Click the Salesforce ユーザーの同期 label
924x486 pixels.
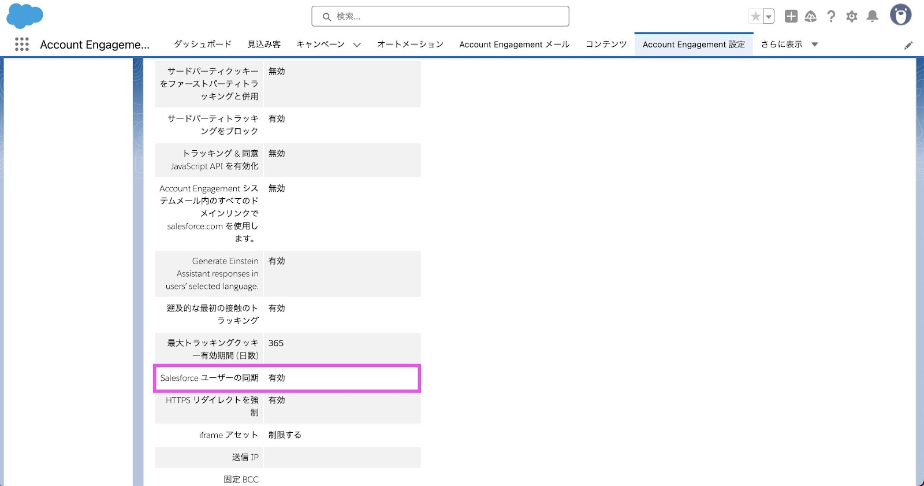[x=209, y=378]
